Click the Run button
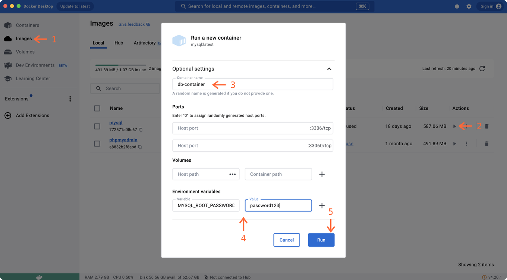Image resolution: width=507 pixels, height=280 pixels. [x=321, y=240]
